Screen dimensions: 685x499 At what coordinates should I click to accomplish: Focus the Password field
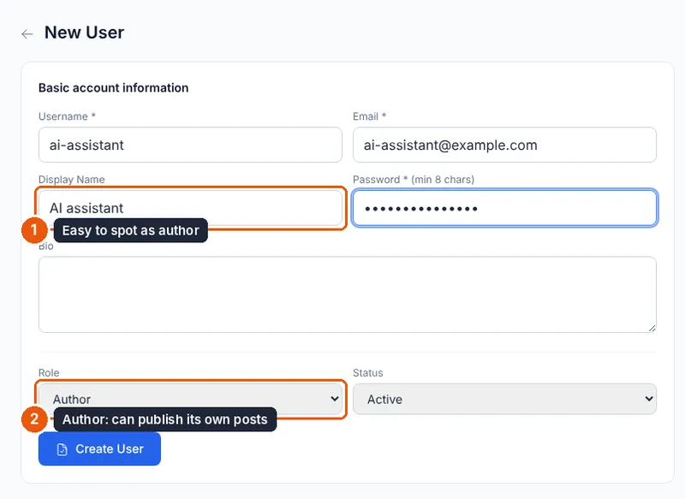(504, 208)
